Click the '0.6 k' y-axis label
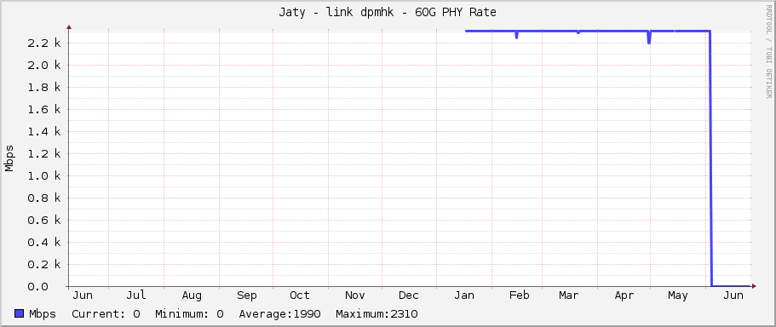 [44, 221]
